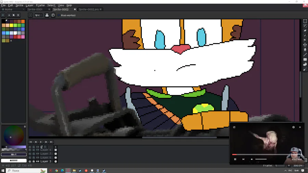This screenshot has height=173, width=308.
Task: Close the picture-in-picture video
Action: [x=300, y=127]
